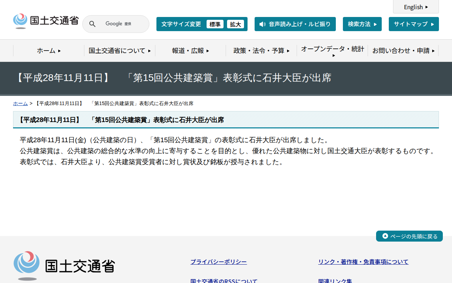The width and height of the screenshot is (452, 283).
Task: Click the speaker icon on the audio reading button
Action: tap(262, 24)
